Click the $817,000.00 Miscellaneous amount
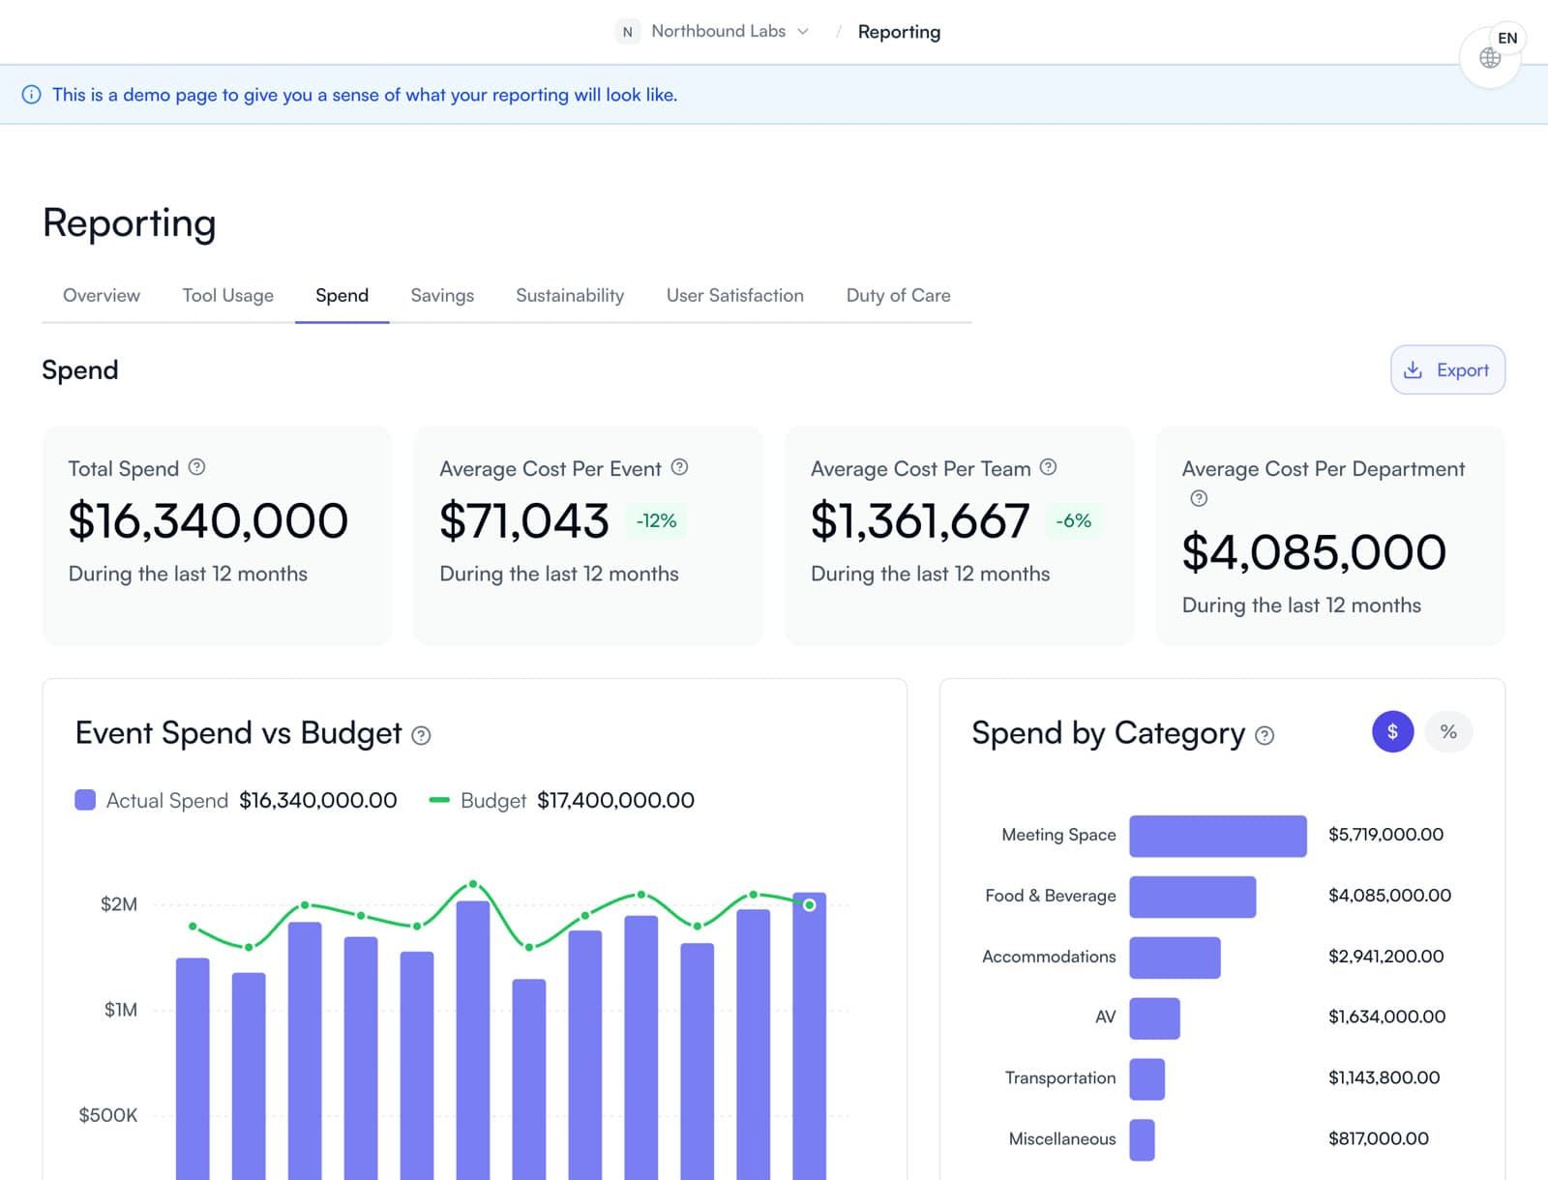This screenshot has height=1180, width=1548. click(1378, 1138)
